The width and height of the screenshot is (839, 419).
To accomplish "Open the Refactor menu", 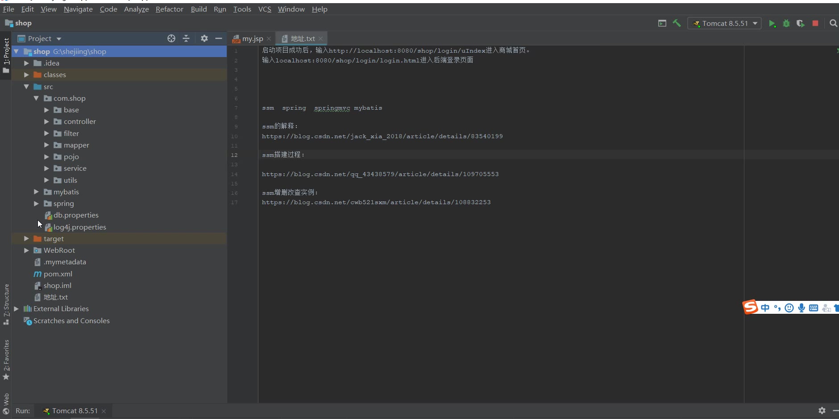I will point(169,9).
